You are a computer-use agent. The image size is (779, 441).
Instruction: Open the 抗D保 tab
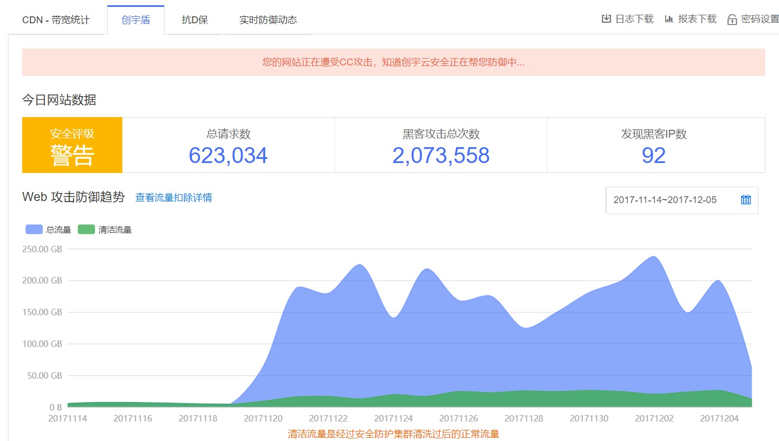pyautogui.click(x=195, y=20)
